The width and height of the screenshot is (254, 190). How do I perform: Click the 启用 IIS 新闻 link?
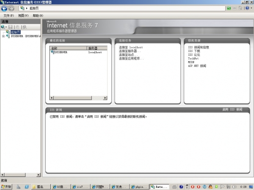click(232, 109)
